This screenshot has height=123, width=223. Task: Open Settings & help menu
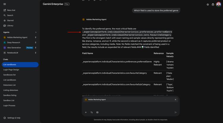(x=14, y=118)
